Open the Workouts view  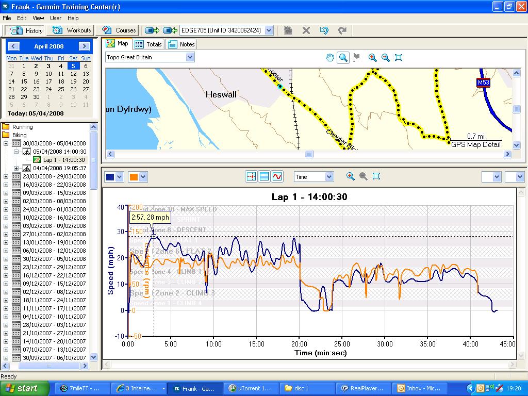point(73,30)
